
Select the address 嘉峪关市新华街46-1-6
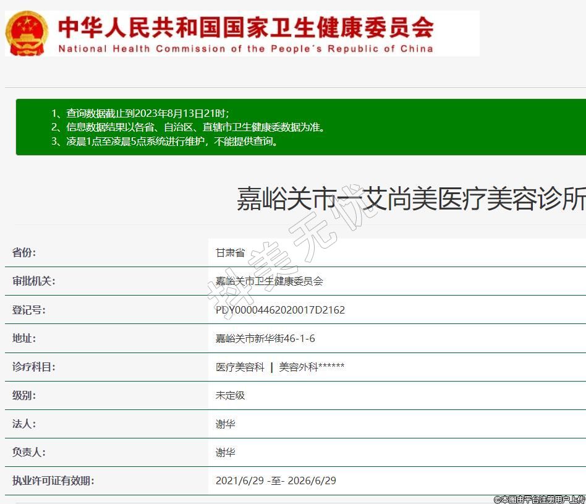[x=265, y=338]
